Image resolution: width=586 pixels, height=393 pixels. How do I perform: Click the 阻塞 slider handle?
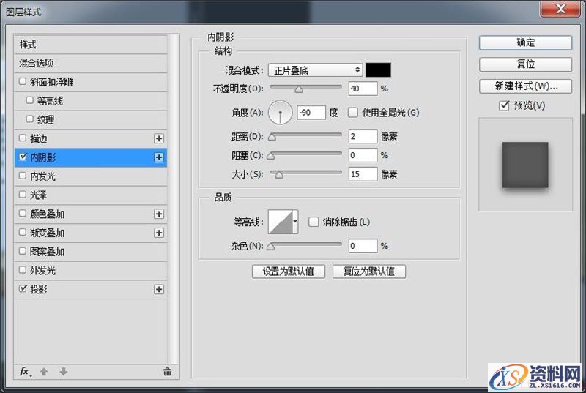pyautogui.click(x=271, y=156)
